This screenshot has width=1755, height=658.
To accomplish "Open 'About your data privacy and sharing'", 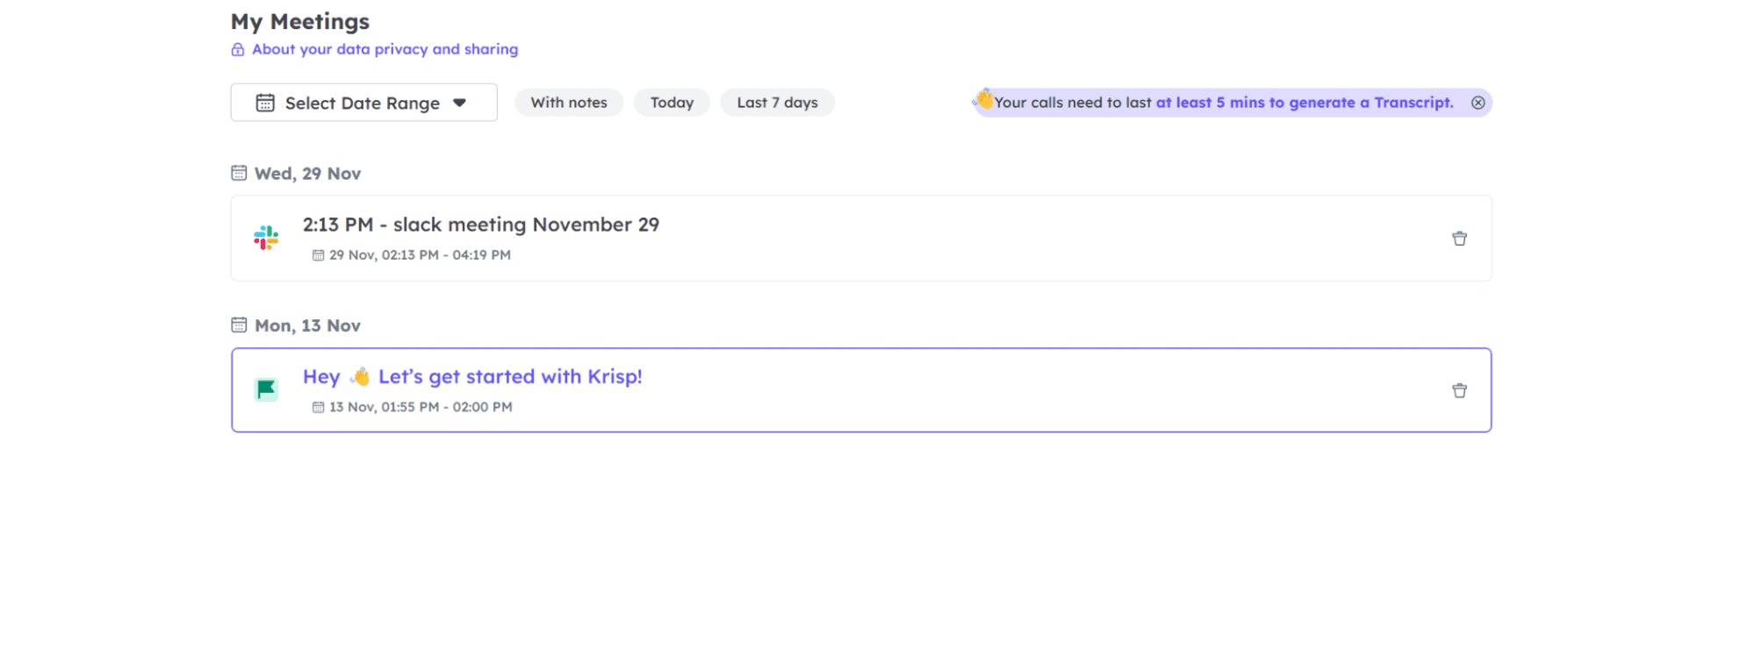I will point(385,50).
